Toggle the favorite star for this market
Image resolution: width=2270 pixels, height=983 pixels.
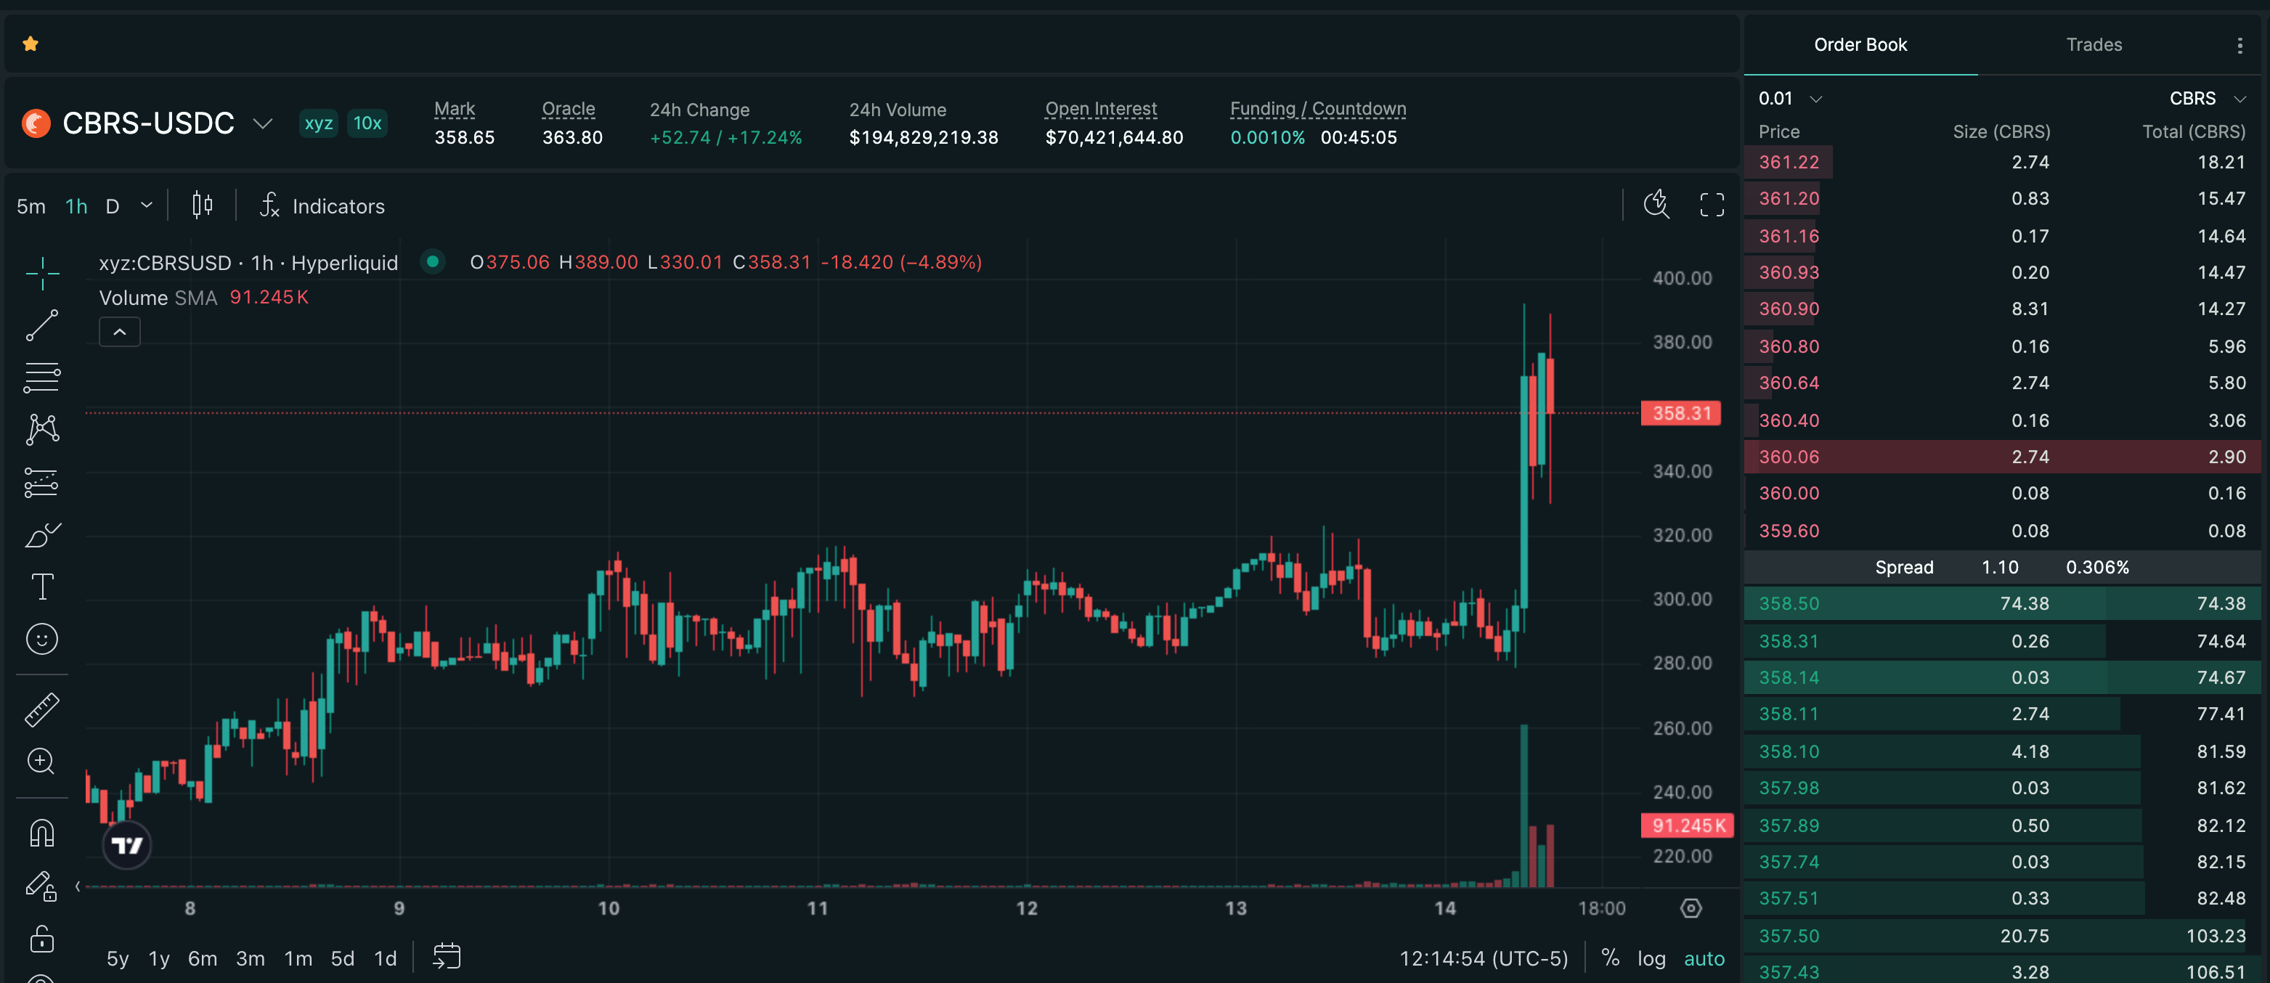pos(30,43)
